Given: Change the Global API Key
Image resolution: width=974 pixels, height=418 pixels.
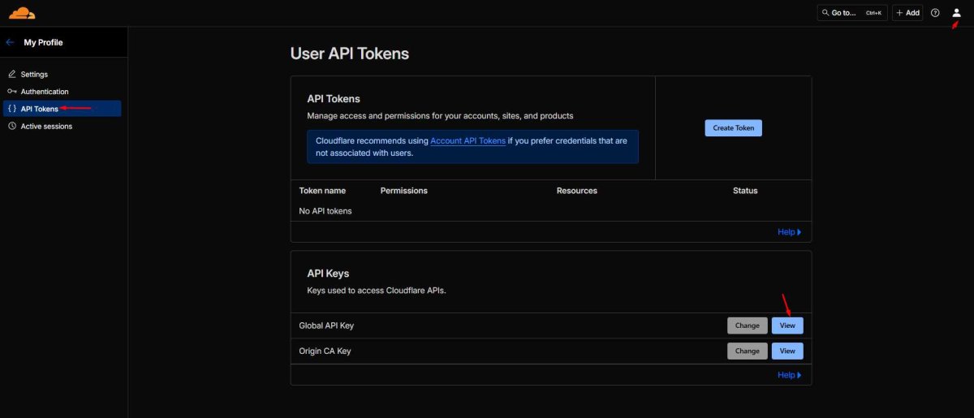Looking at the screenshot, I should 747,325.
